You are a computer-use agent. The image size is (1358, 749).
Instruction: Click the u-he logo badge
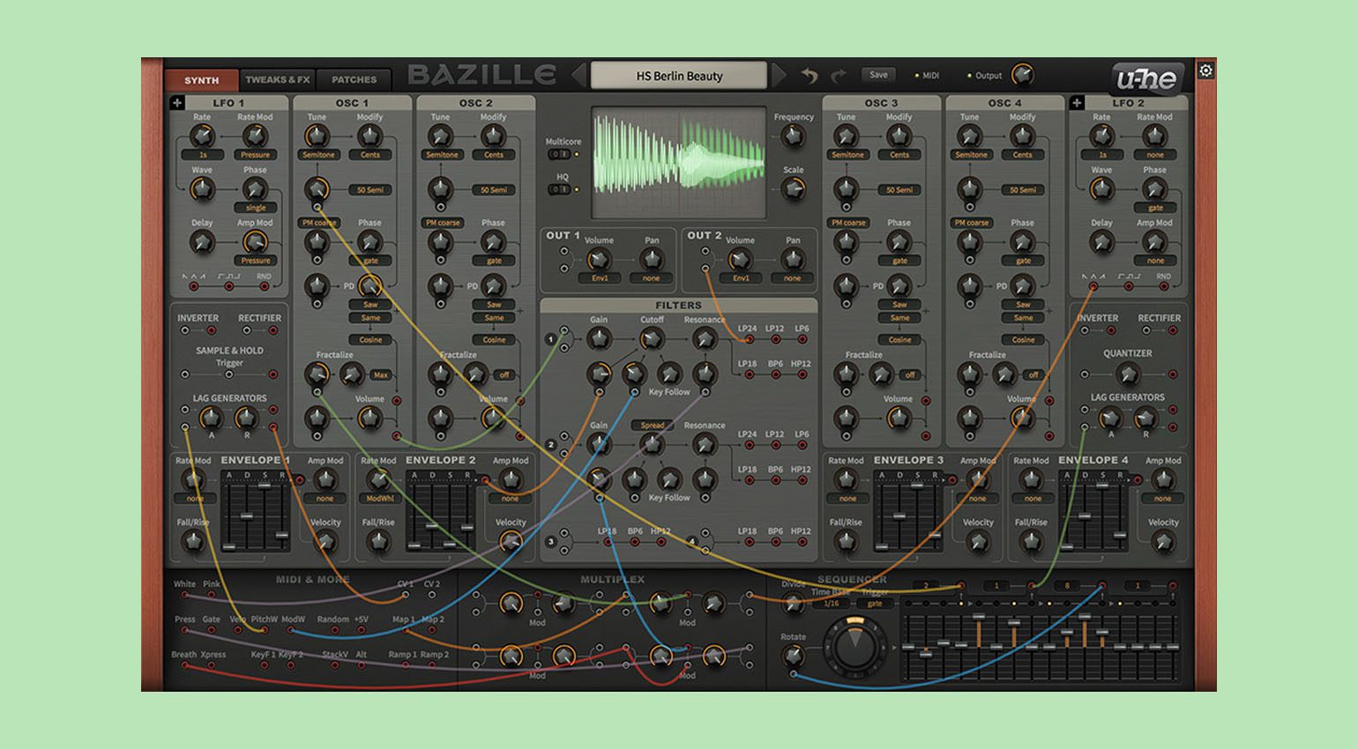[x=1146, y=79]
